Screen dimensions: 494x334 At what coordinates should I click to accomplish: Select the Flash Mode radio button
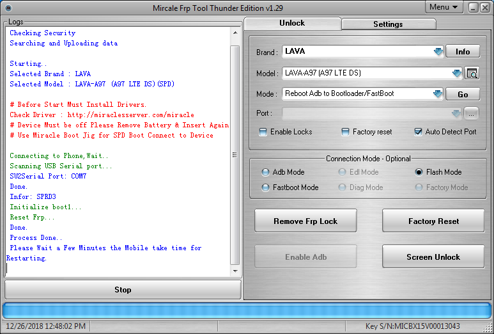(x=419, y=172)
